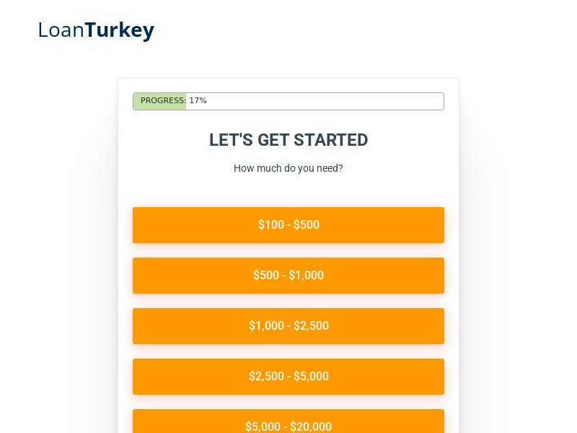The height and width of the screenshot is (433, 577).
Task: Select a loan between $1,000 and $2,500
Action: [x=288, y=325]
